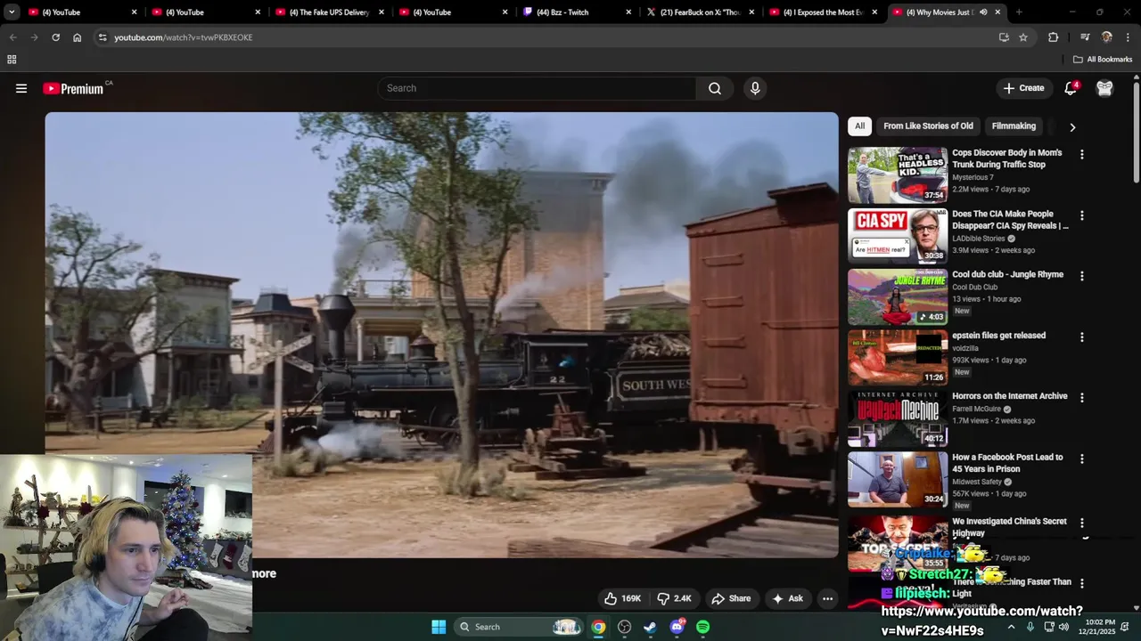The image size is (1141, 641).
Task: Open the account avatar menu
Action: pyautogui.click(x=1104, y=88)
